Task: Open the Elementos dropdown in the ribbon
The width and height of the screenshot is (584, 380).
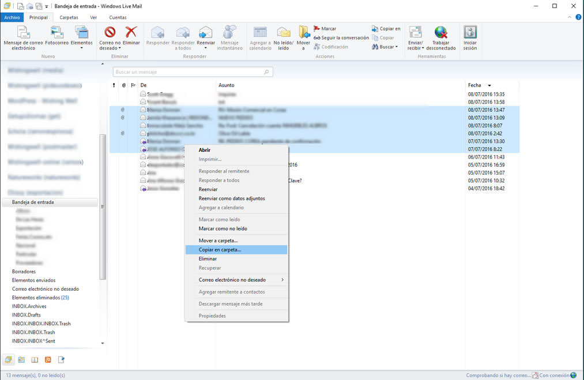Action: (x=81, y=48)
